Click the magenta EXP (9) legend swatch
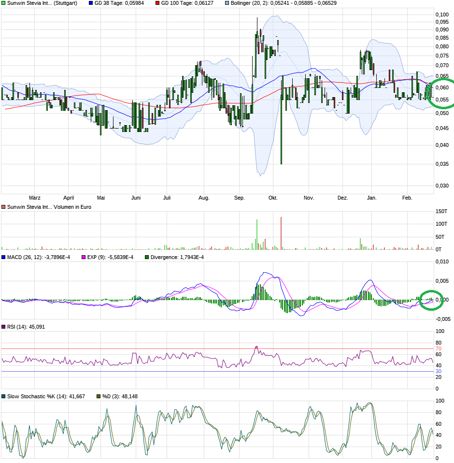This screenshot has width=454, height=463. click(x=84, y=257)
